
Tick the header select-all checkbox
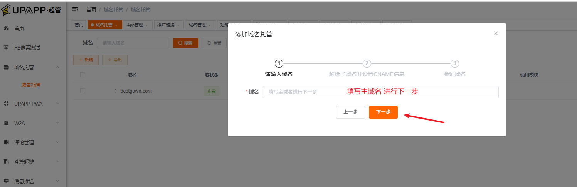(82, 75)
